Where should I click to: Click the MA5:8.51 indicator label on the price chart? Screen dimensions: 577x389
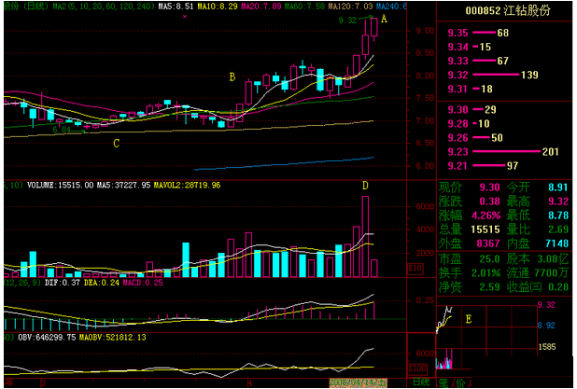coord(176,7)
